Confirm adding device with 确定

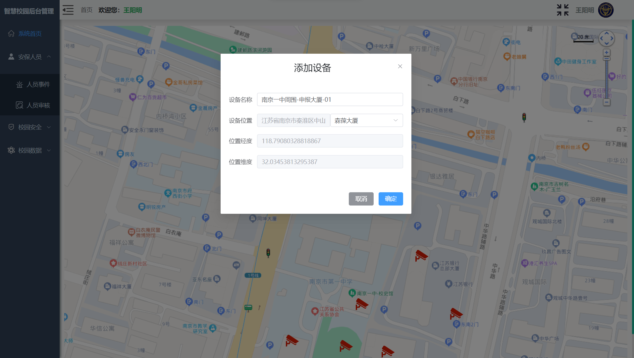[391, 199]
